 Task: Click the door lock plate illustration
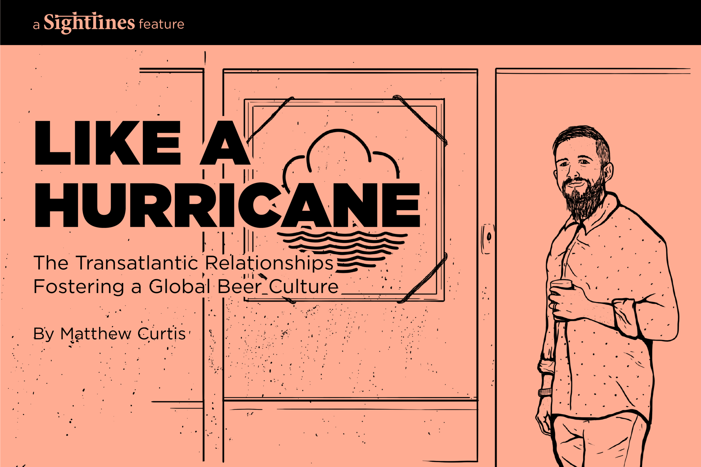(x=488, y=239)
